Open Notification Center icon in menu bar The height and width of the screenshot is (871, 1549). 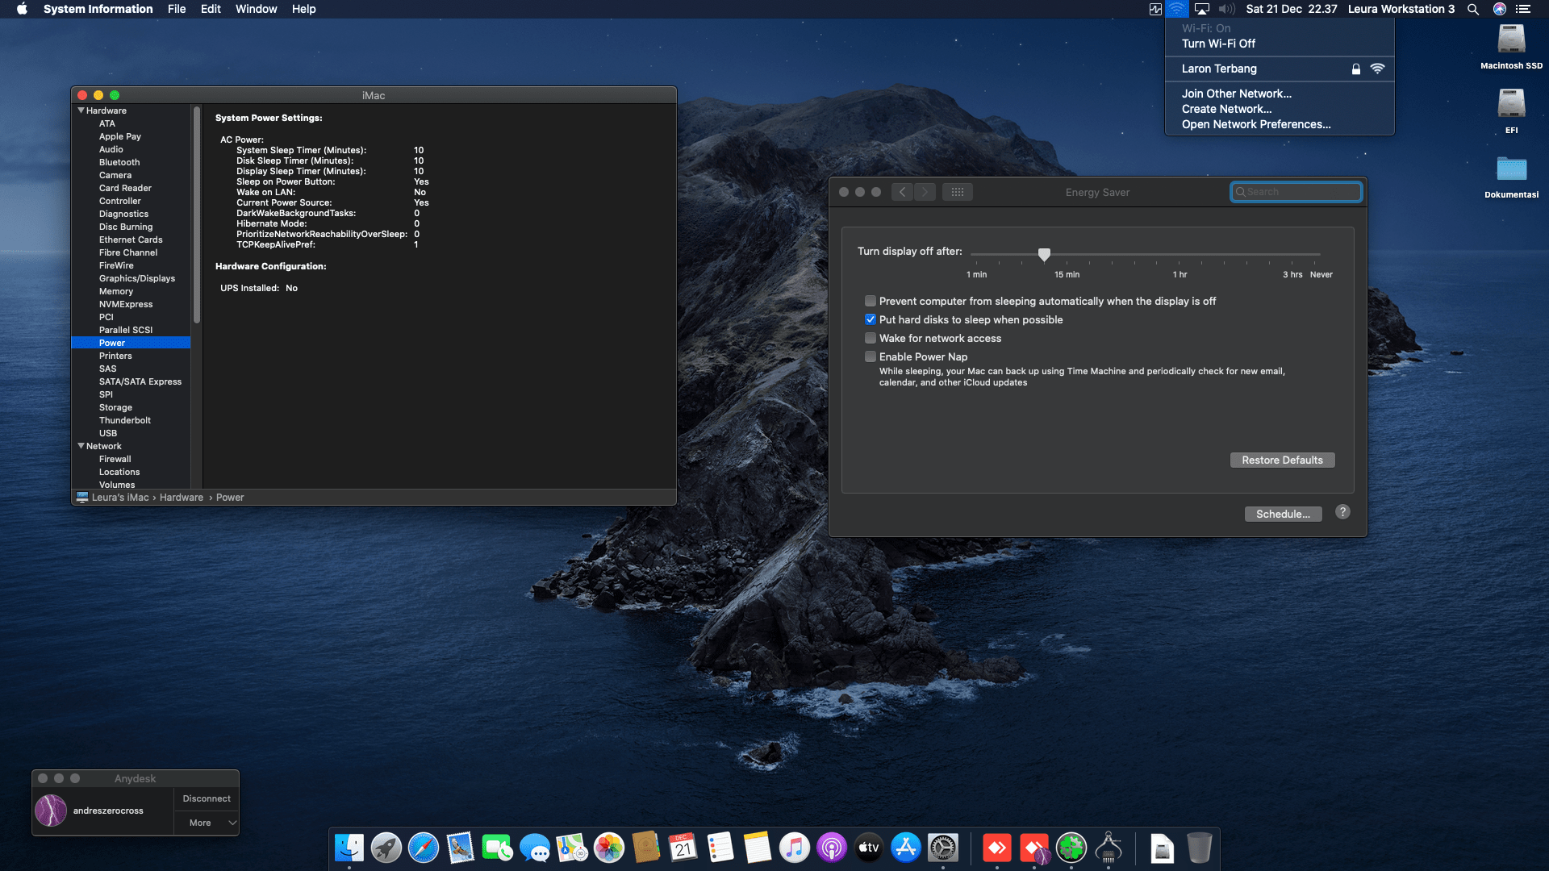[1523, 9]
